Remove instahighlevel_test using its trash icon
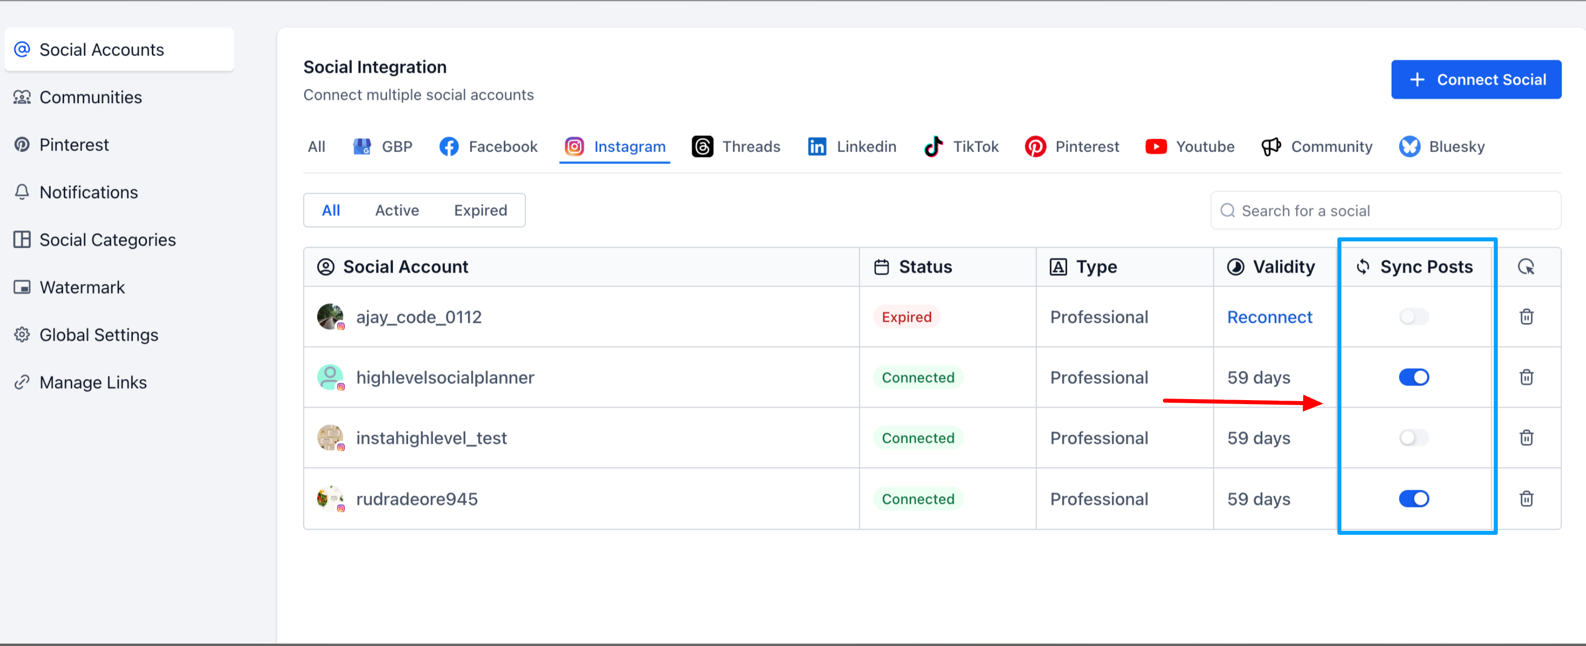The height and width of the screenshot is (646, 1586). pyautogui.click(x=1526, y=438)
